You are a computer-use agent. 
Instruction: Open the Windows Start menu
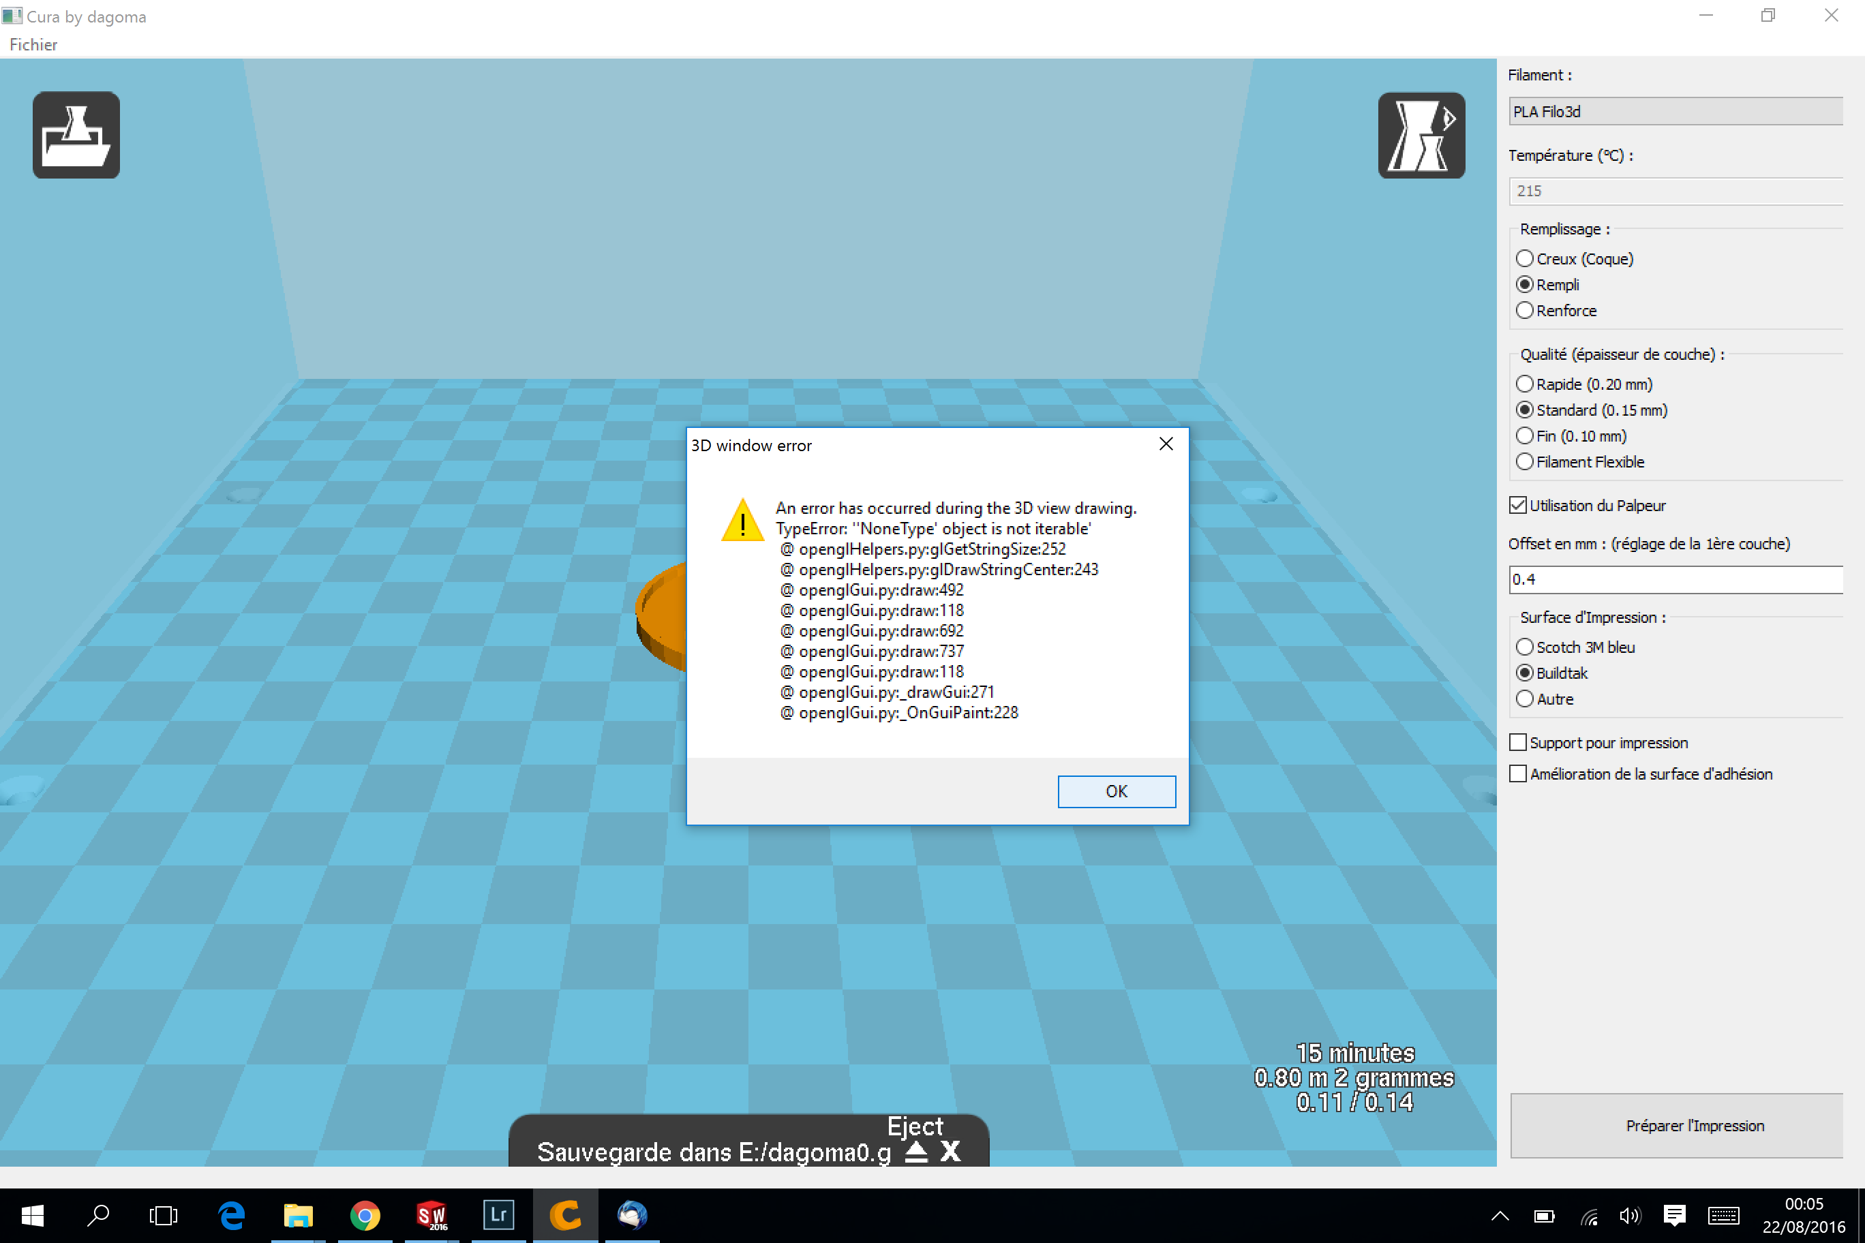point(33,1215)
